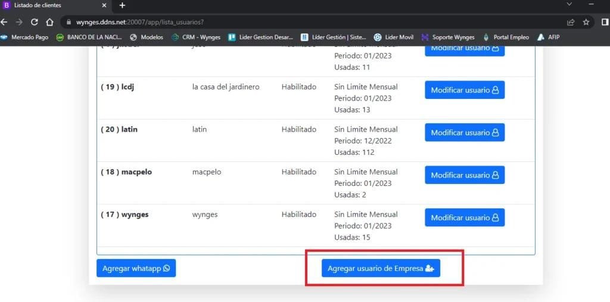The height and width of the screenshot is (302, 610).
Task: Open a new tab with the plus icon
Action: (x=122, y=5)
